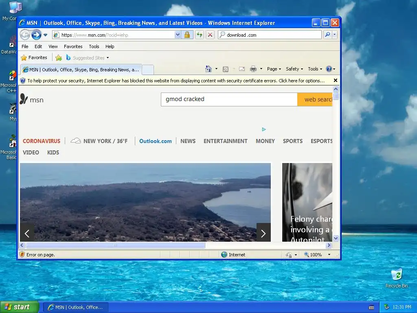Open the Felony charges Autopilot story thumbnail

(x=307, y=202)
